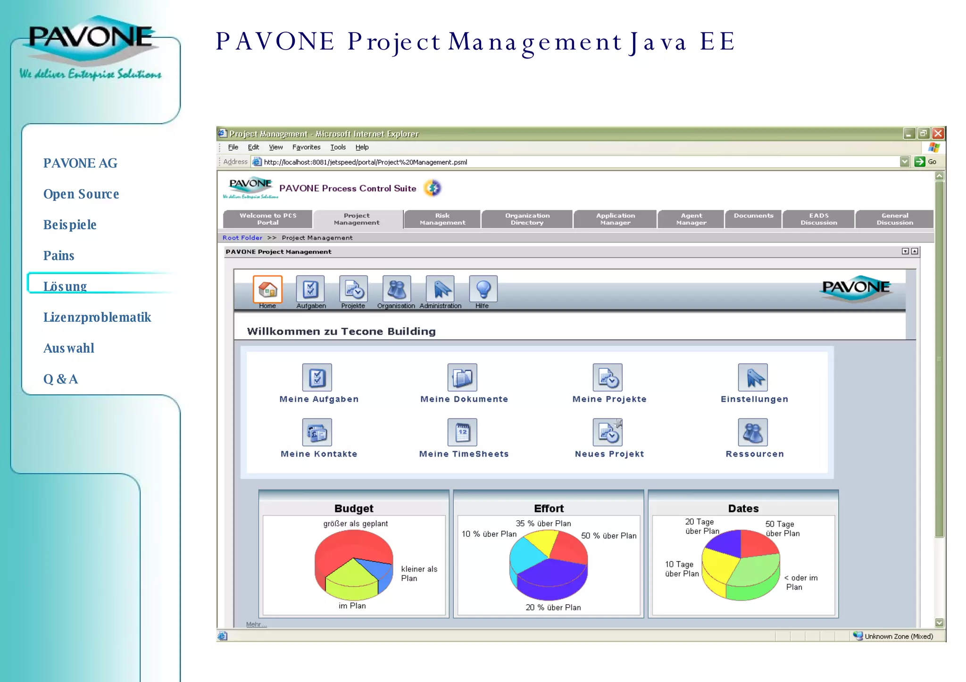Select Lösung in the slide sidebar
The height and width of the screenshot is (682, 966).
coord(65,286)
